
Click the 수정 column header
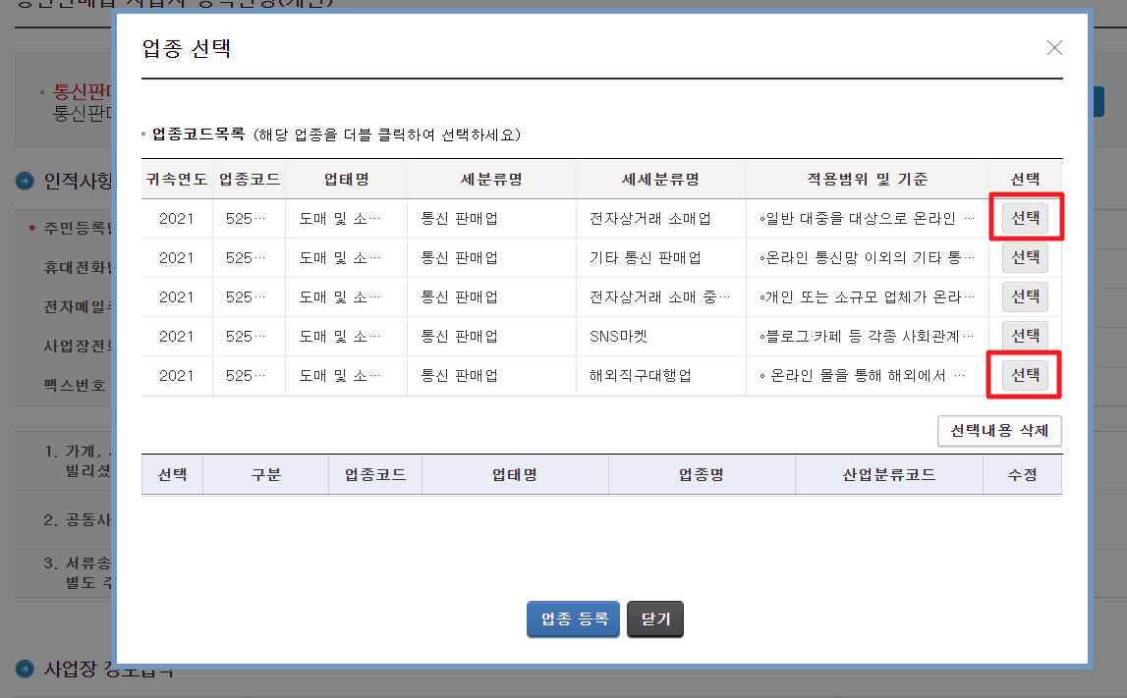(x=1022, y=474)
